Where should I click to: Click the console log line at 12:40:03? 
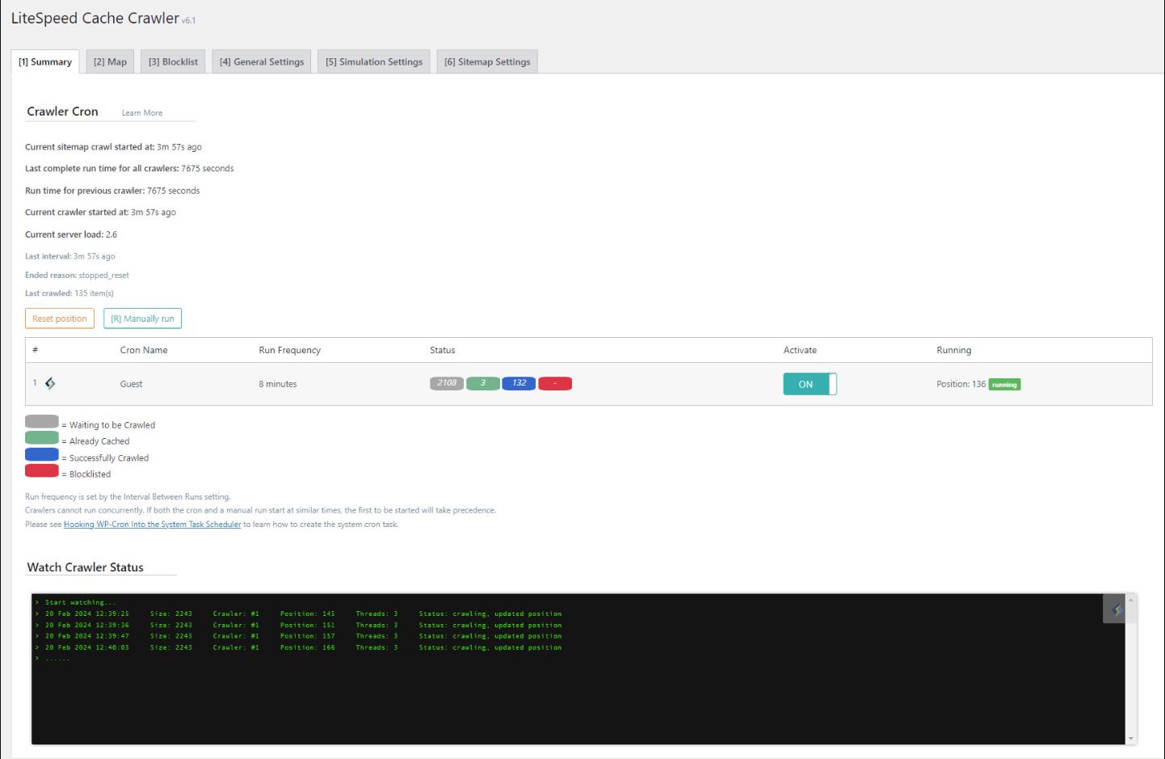click(298, 647)
